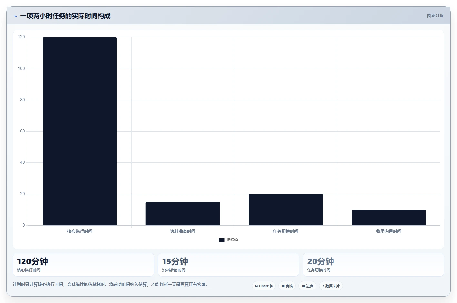The height and width of the screenshot is (303, 457).
Task: Click the y-axis value 20
Action: tap(22, 194)
